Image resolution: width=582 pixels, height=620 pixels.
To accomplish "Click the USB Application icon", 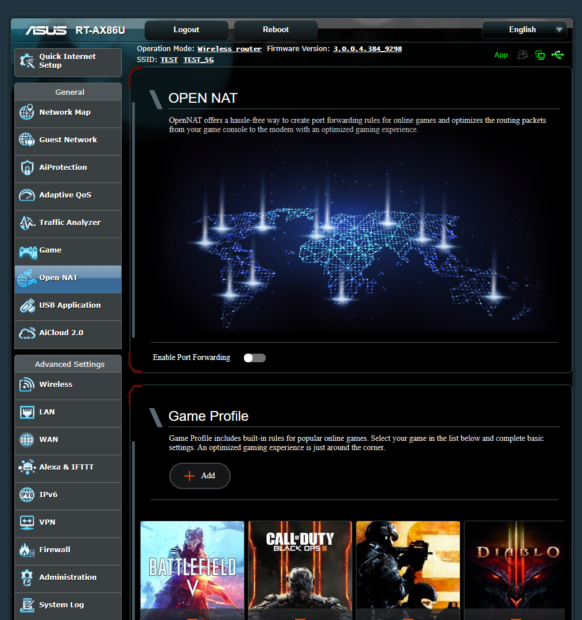I will coord(27,305).
